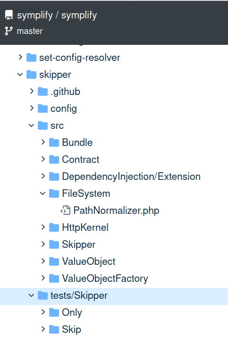Click the repository book icon
This screenshot has height=338, width=228.
point(9,15)
